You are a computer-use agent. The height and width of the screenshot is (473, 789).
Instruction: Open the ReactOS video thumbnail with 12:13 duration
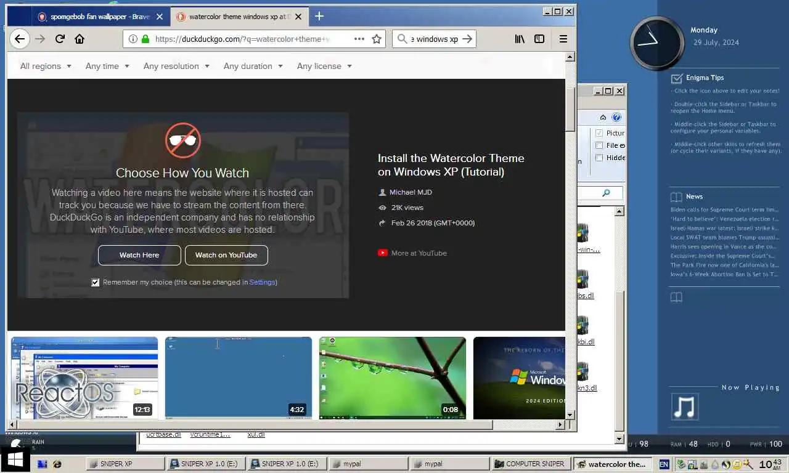[x=84, y=378]
